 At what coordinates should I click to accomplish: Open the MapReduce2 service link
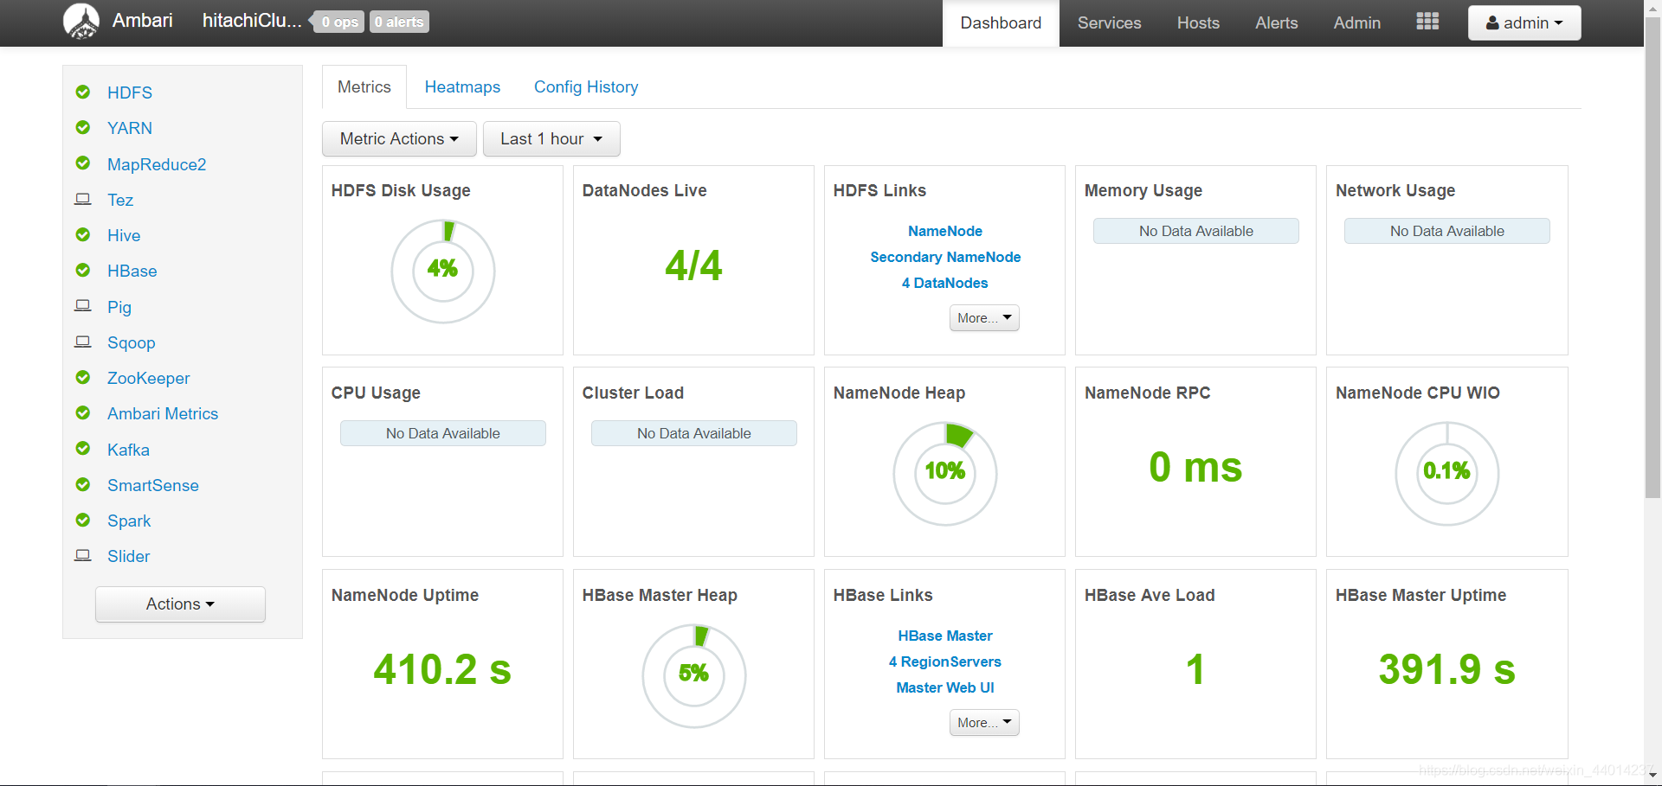point(157,164)
